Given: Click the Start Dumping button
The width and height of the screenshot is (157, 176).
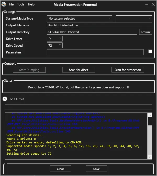Looking at the screenshot, I should coord(29,70).
